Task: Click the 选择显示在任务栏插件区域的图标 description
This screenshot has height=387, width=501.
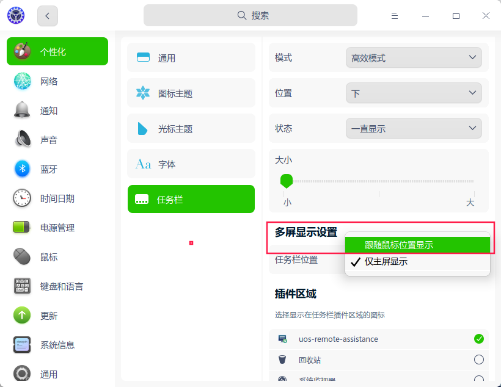Action: 330,315
